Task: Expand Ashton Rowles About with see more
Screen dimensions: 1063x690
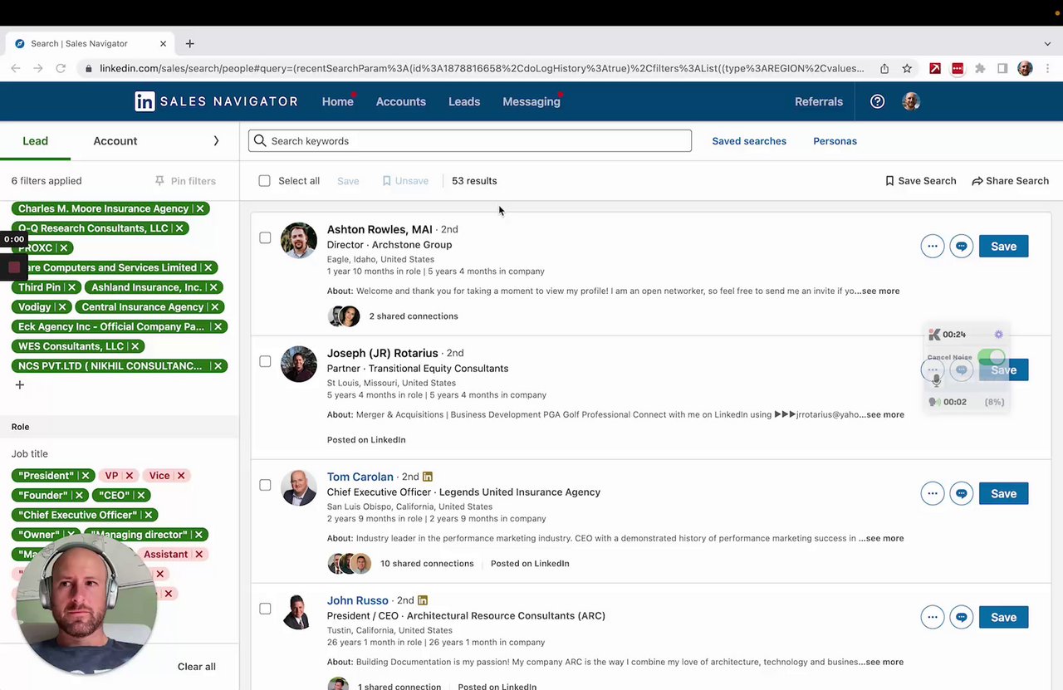Action: pyautogui.click(x=880, y=291)
